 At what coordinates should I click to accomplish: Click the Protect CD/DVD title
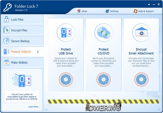[x=104, y=51]
